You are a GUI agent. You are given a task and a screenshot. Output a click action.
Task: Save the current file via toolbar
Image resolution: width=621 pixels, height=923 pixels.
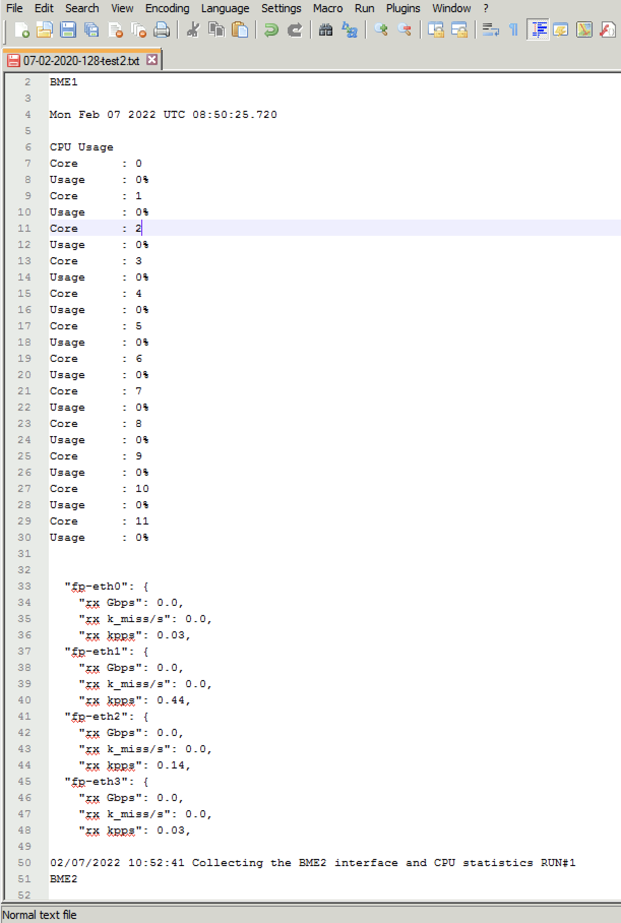(68, 30)
